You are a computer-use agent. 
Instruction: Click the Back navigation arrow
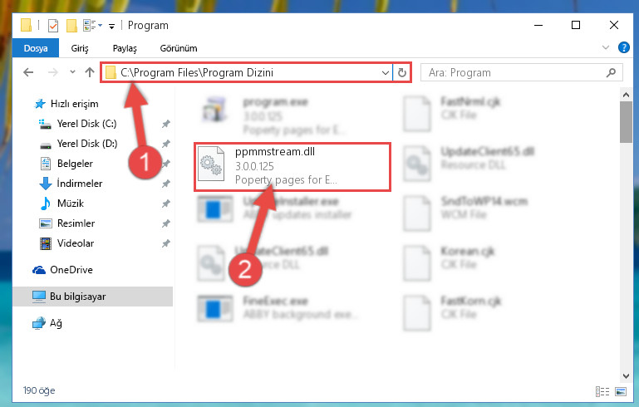click(x=28, y=72)
